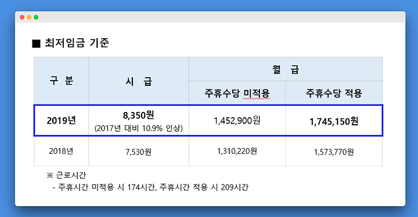Click the yellow minimize window button
Screen dimensions: 418x217
(29, 17)
